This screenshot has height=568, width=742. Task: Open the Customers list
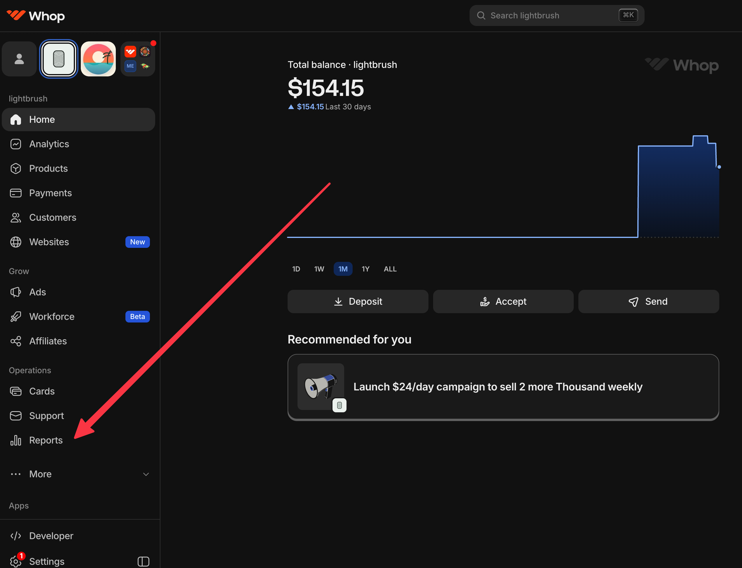78,218
